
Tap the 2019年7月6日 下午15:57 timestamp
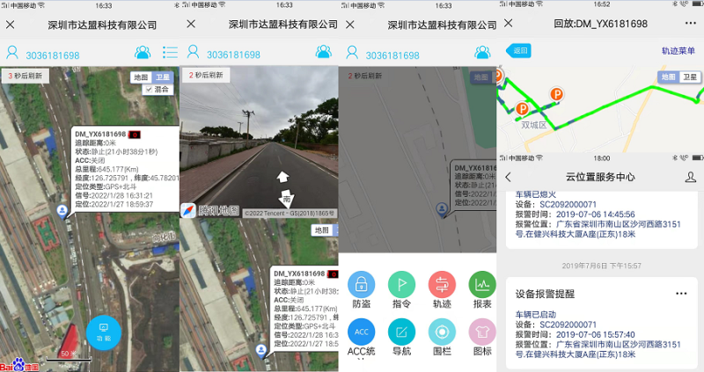pyautogui.click(x=602, y=266)
